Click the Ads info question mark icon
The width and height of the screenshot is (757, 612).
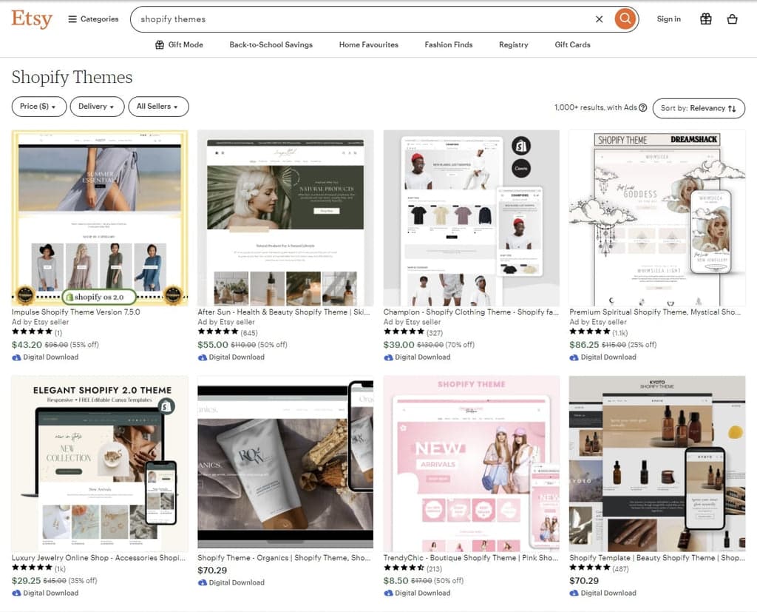(x=643, y=108)
